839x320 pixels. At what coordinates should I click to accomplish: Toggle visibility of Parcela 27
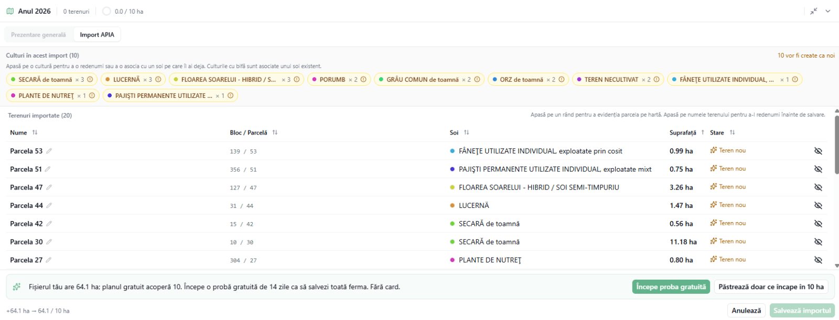coord(818,260)
